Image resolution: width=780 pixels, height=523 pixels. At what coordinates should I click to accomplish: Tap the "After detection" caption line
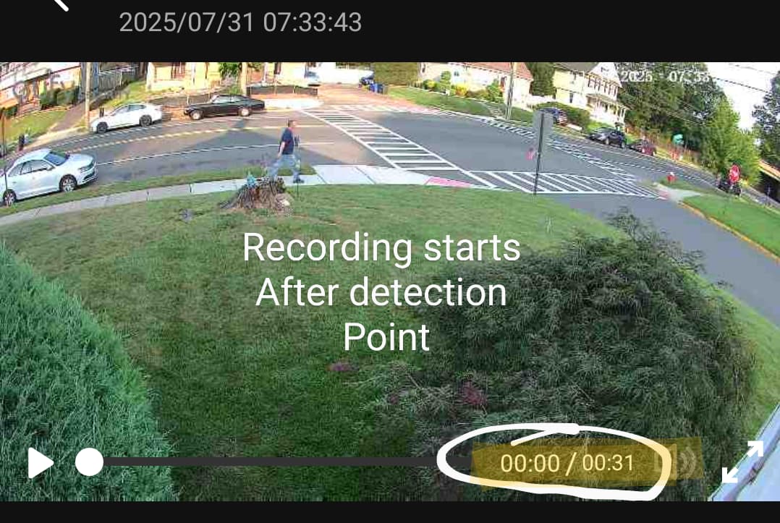coord(381,292)
